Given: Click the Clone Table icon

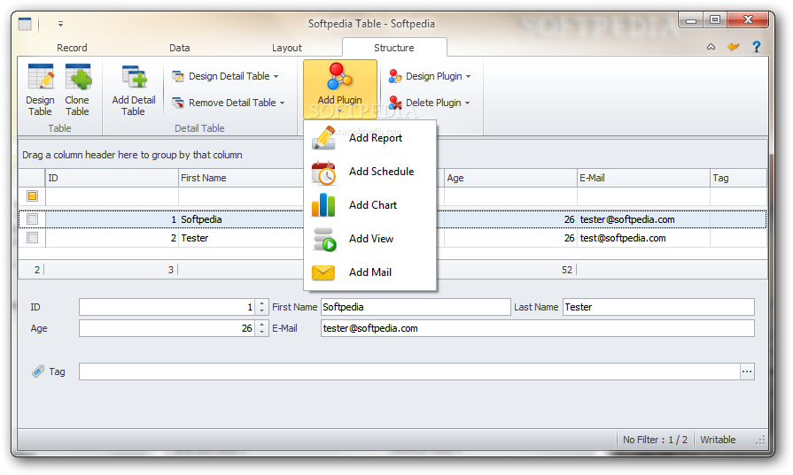Looking at the screenshot, I should click(x=78, y=76).
